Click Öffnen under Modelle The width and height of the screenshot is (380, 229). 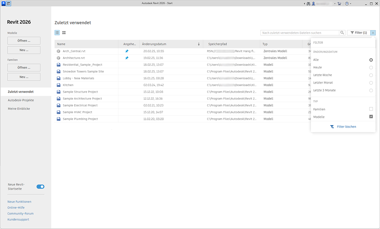click(24, 41)
